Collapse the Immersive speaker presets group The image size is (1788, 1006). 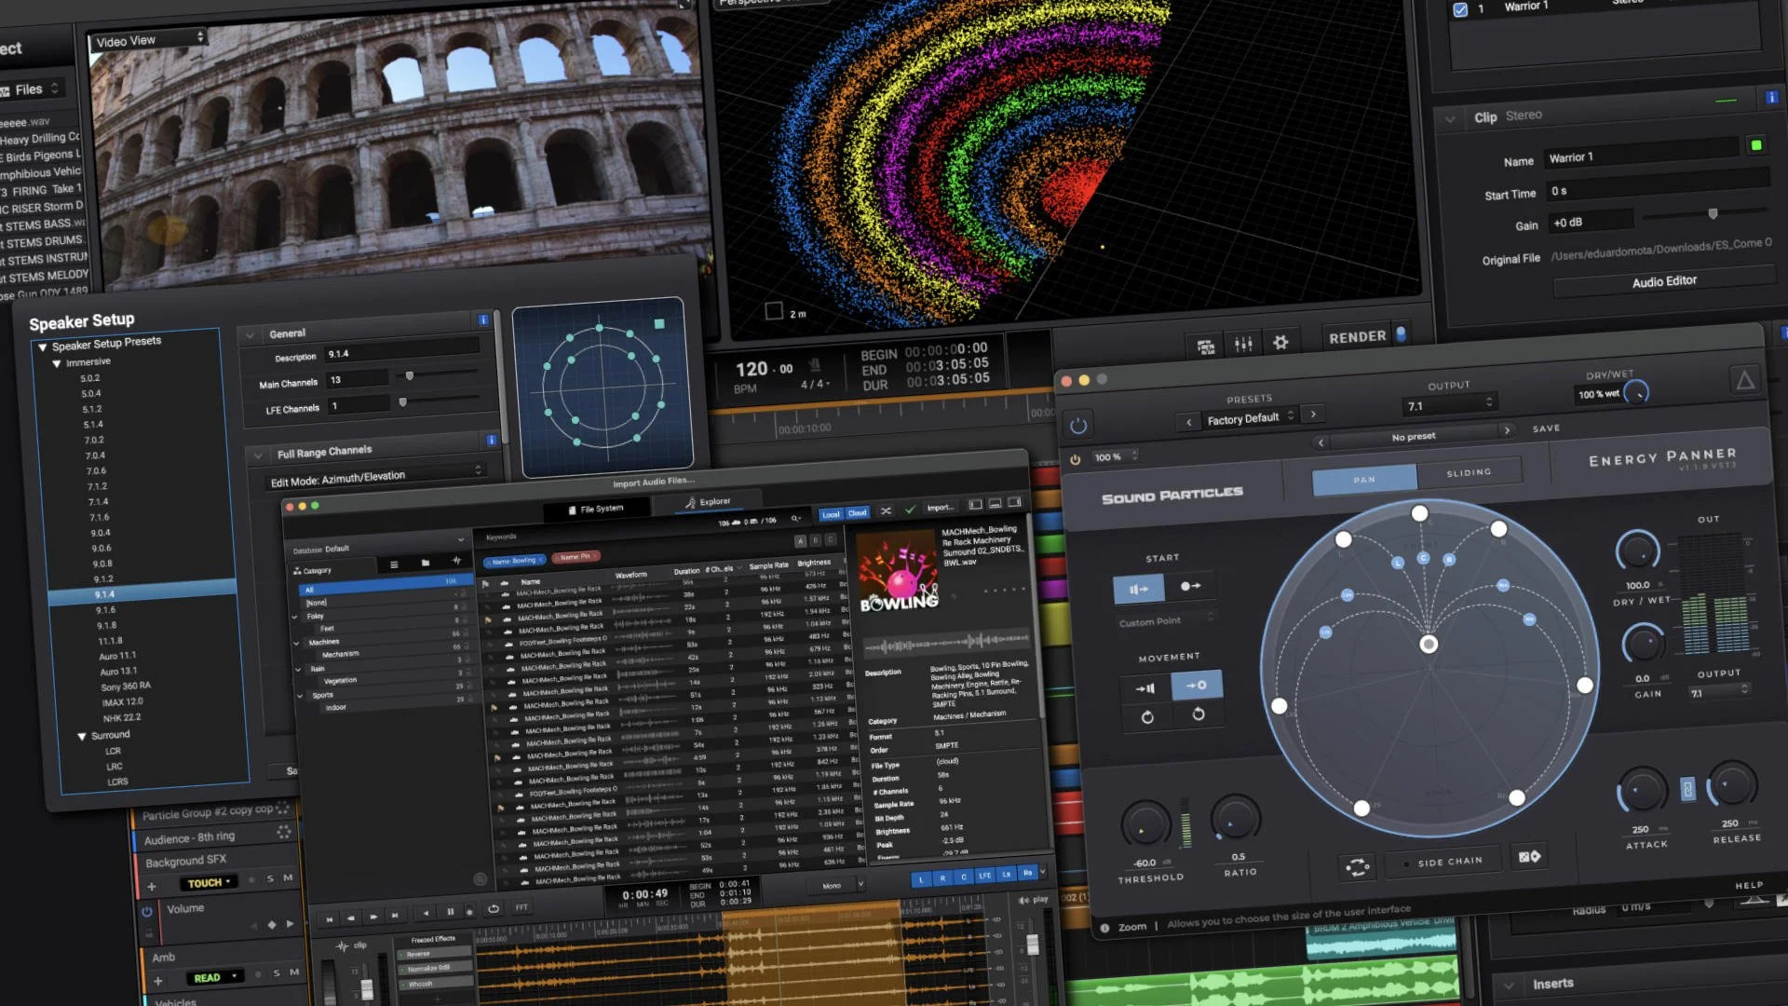[57, 363]
